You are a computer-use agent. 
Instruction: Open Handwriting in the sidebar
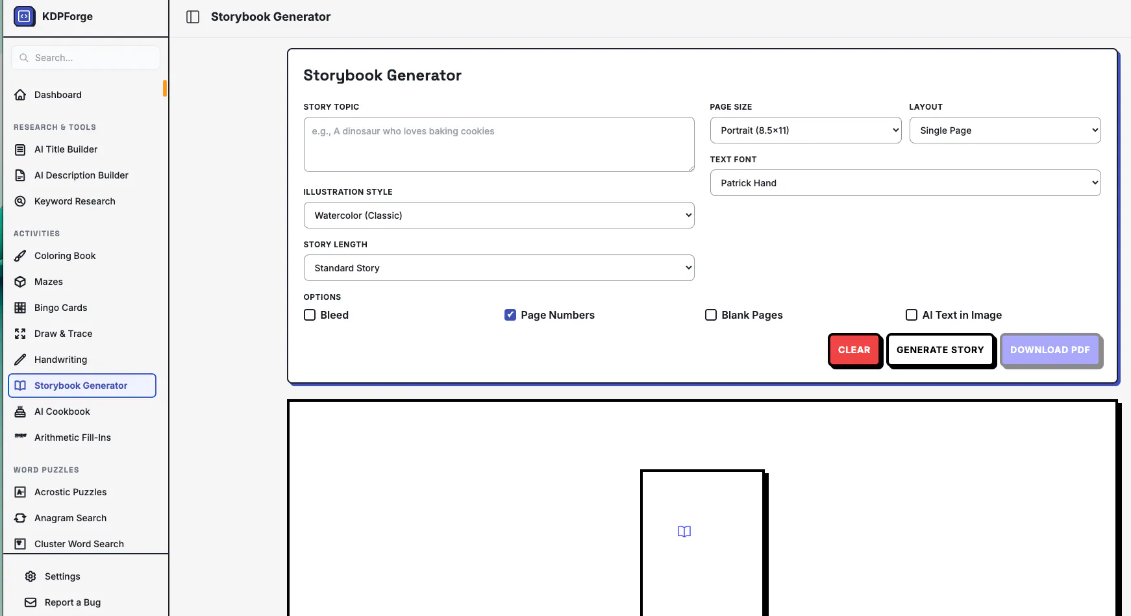tap(82, 360)
